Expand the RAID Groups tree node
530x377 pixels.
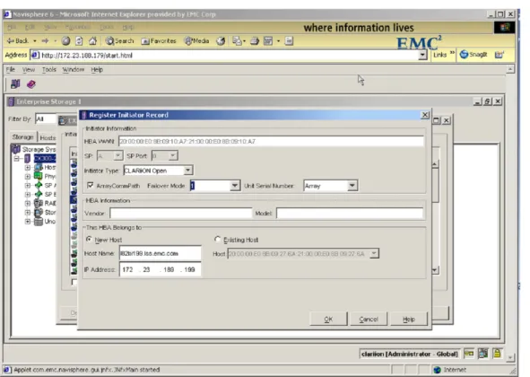coord(28,204)
